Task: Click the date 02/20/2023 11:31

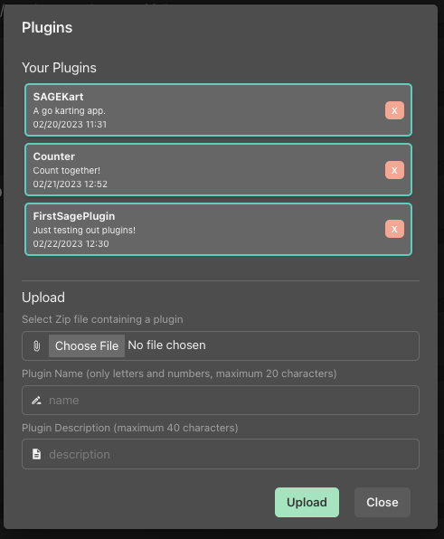Action: pyautogui.click(x=70, y=125)
